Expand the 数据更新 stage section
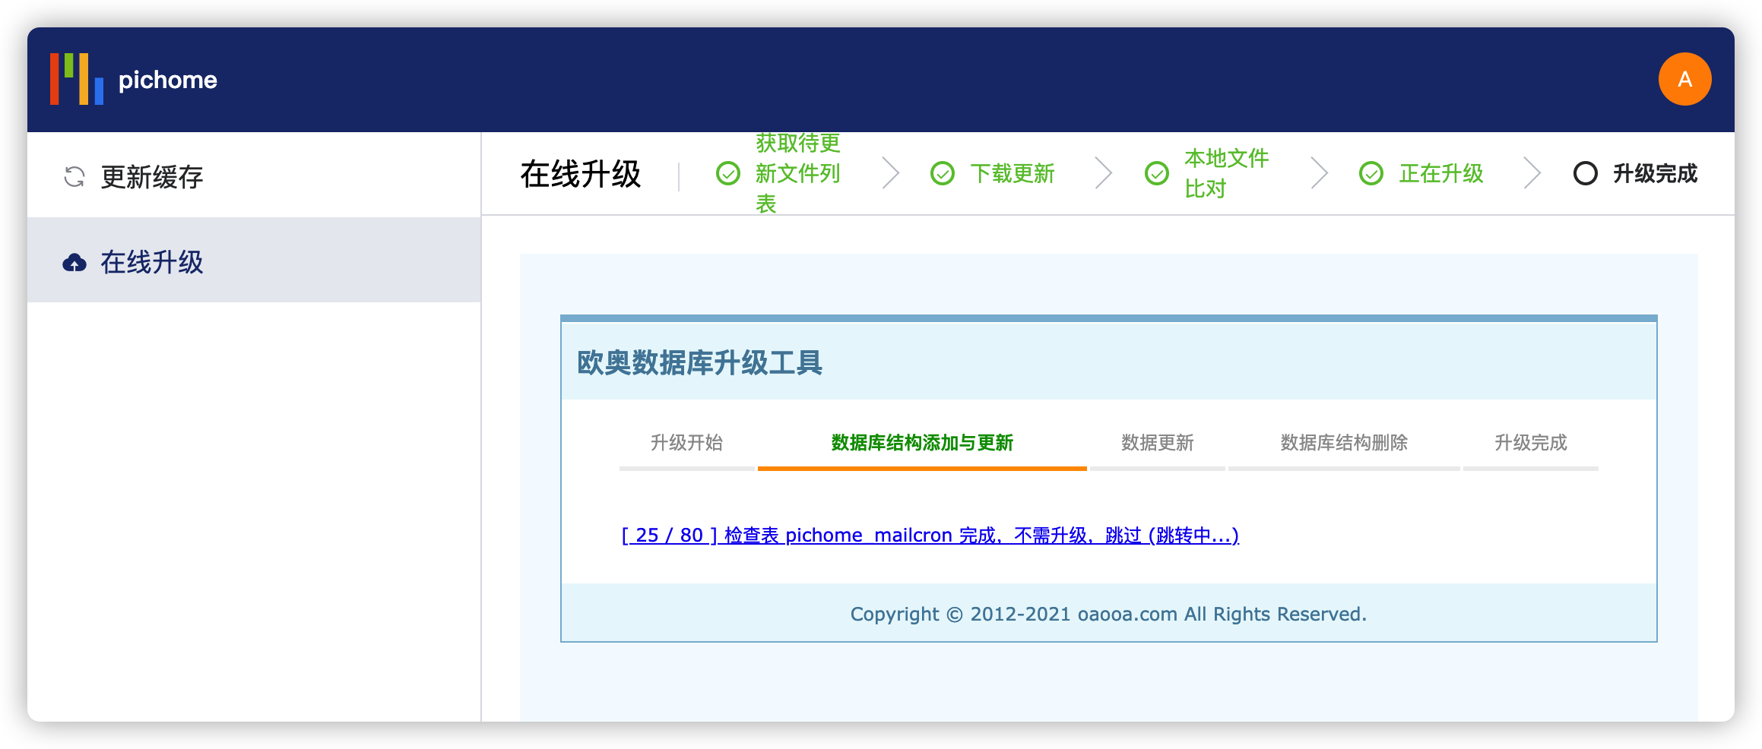This screenshot has height=749, width=1762. (1157, 443)
